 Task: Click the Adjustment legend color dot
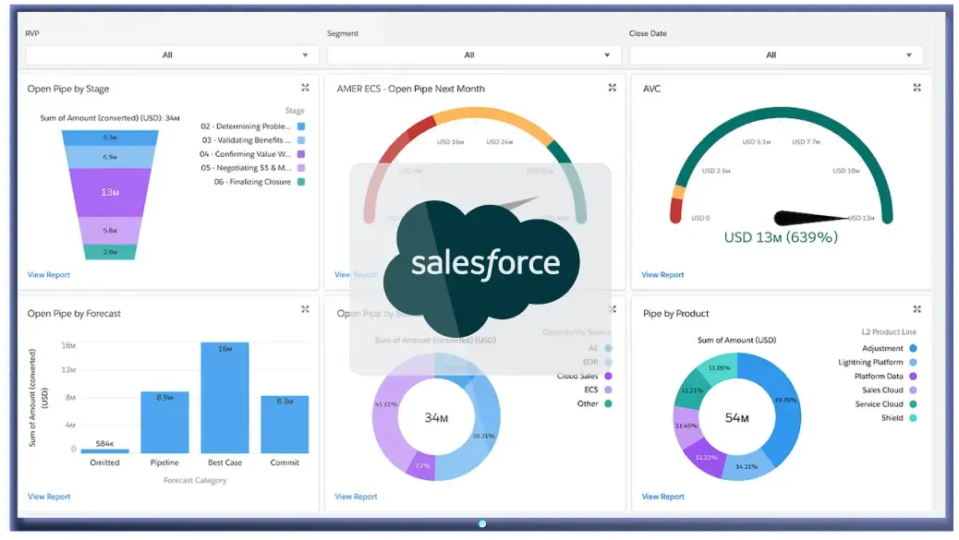tap(913, 348)
